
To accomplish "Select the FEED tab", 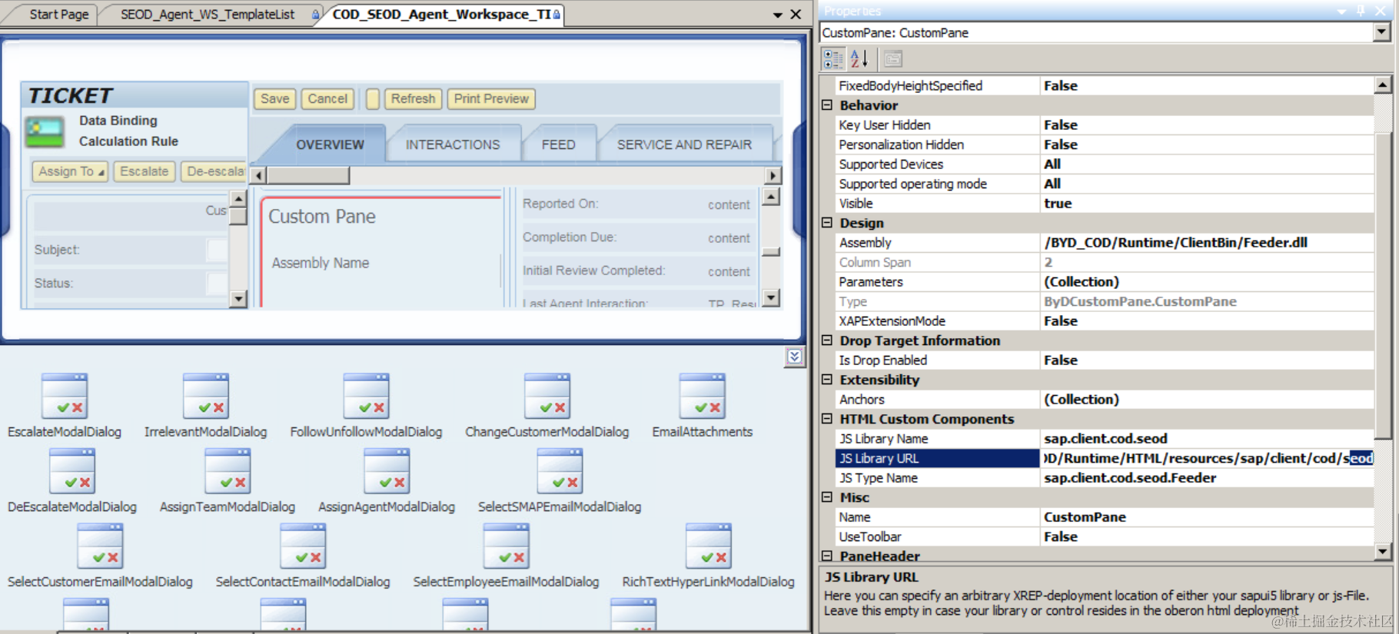I will point(559,144).
